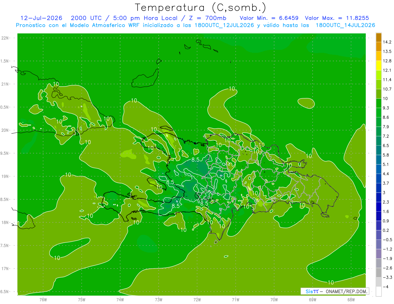Click the "19N" latitude axis label

(x=5, y=176)
